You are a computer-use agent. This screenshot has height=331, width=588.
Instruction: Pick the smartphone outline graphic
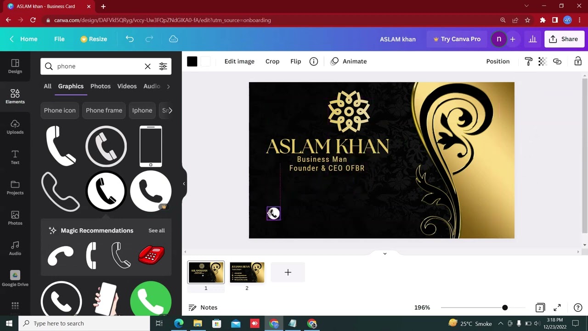[151, 146]
